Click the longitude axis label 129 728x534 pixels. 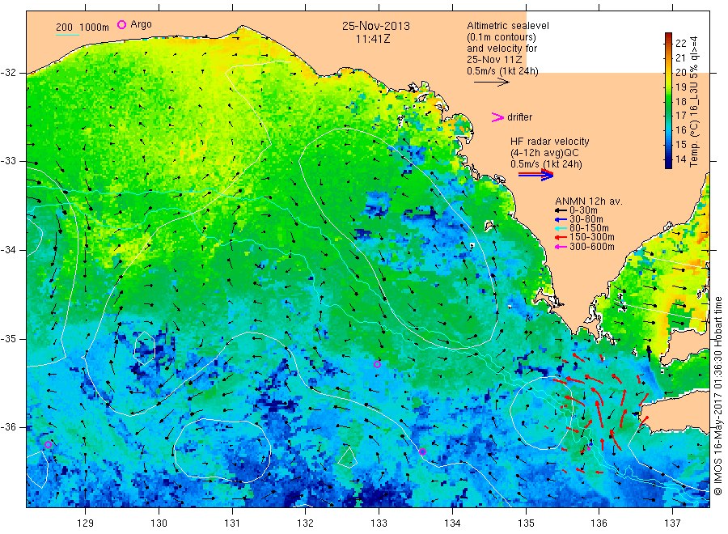[86, 523]
